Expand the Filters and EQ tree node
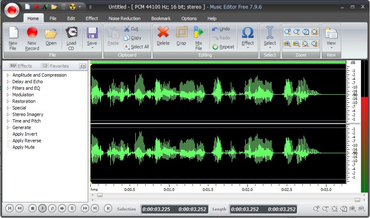 8,88
